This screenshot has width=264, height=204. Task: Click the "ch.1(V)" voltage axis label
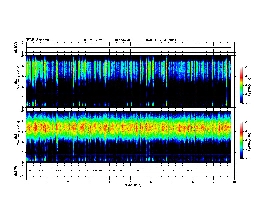coord(16,47)
